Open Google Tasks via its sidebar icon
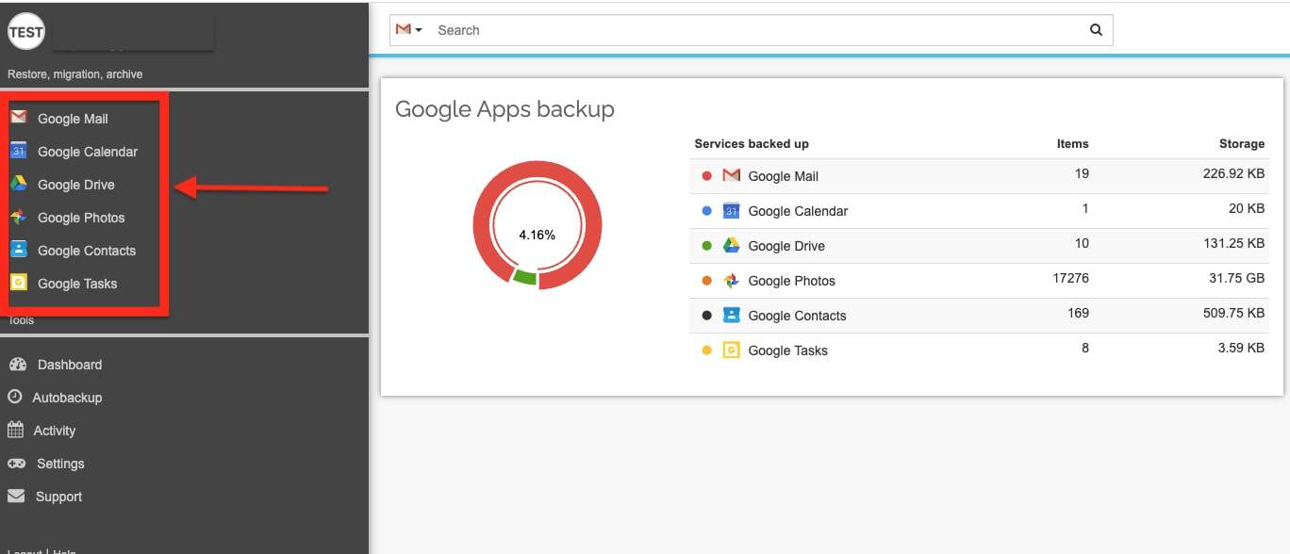 click(18, 283)
